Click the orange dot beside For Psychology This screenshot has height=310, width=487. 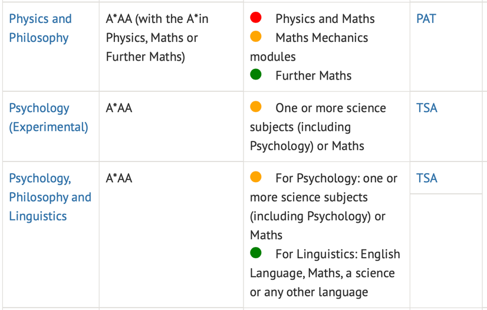click(x=256, y=177)
